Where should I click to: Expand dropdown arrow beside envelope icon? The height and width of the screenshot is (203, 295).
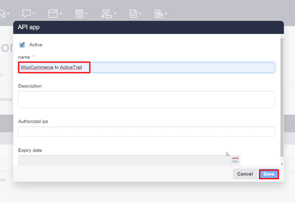coord(8,13)
